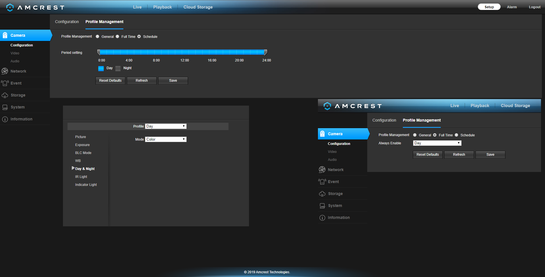Click the Amcrest logo icon in inset window

tap(327, 106)
